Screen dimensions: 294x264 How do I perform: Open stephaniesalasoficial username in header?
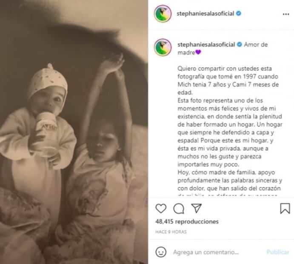tap(206, 14)
